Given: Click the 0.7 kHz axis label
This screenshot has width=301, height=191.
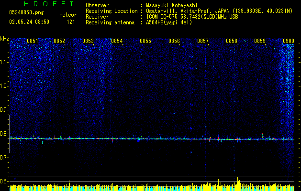Looking at the screenshot, I should pos(4,158).
